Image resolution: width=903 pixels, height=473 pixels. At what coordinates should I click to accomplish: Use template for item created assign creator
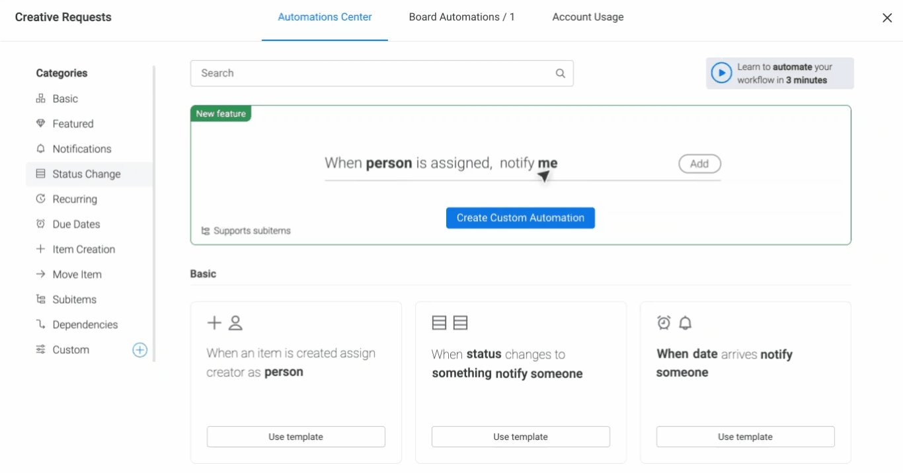[x=295, y=437]
